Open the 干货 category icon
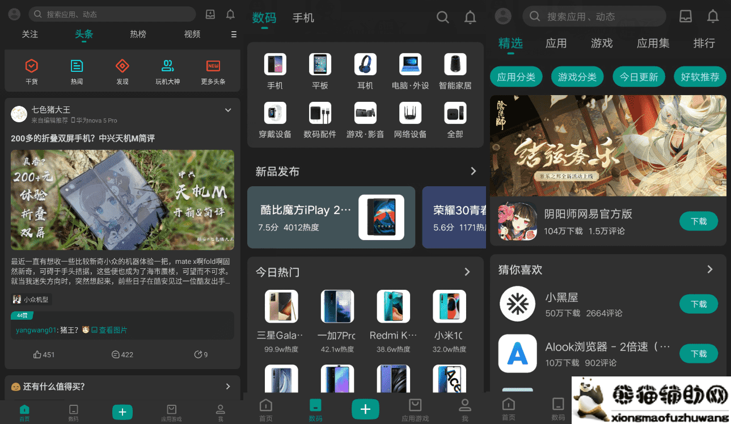 click(32, 67)
